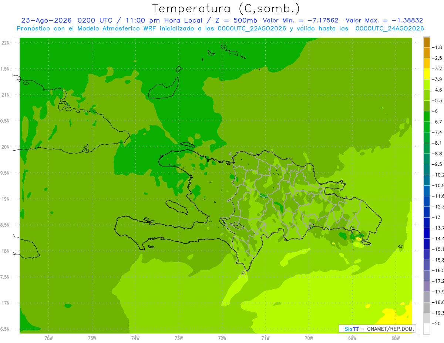Pick the orange swatch between -1.8 and -2.5

[x=427, y=53]
